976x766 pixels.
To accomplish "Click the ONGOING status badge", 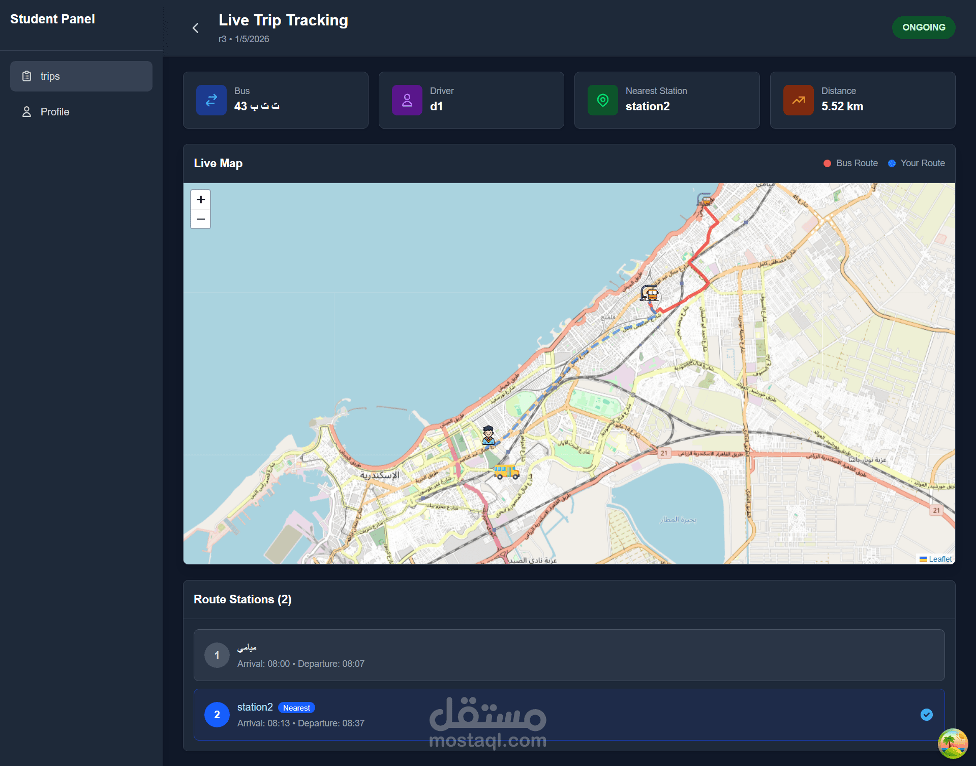I will point(924,27).
